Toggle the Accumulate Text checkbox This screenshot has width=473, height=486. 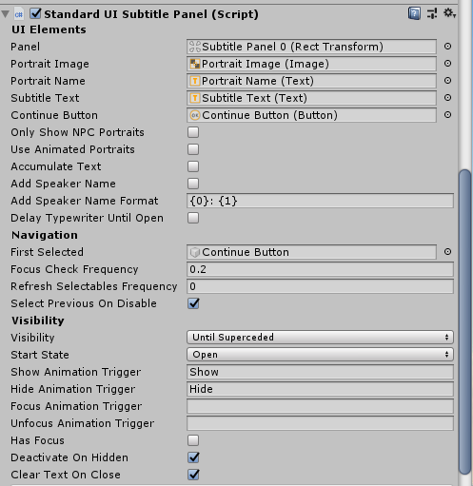(x=193, y=166)
